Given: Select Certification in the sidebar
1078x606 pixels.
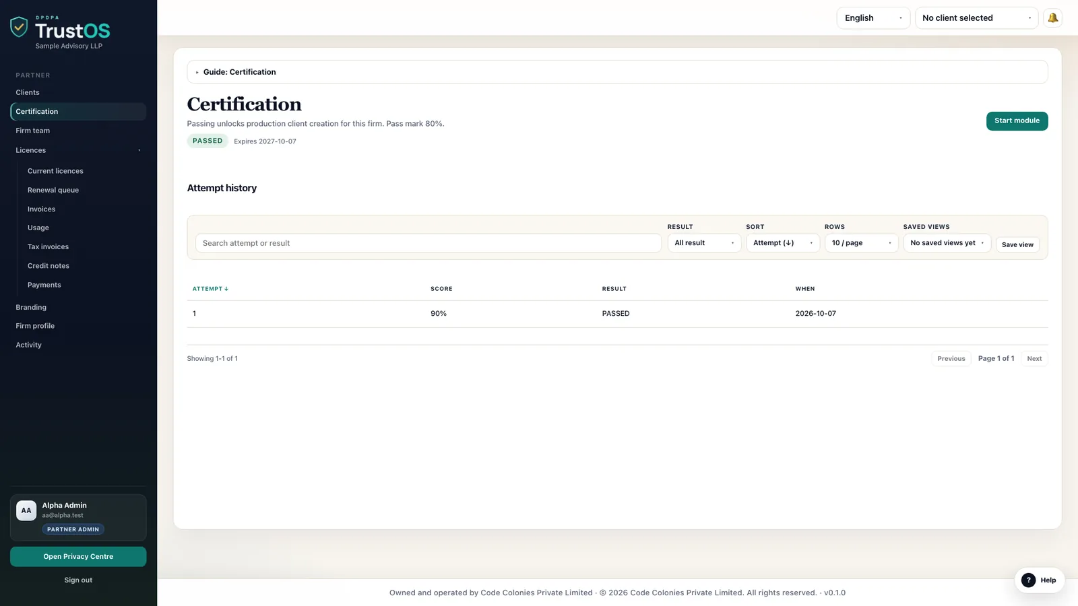Looking at the screenshot, I should (x=78, y=112).
